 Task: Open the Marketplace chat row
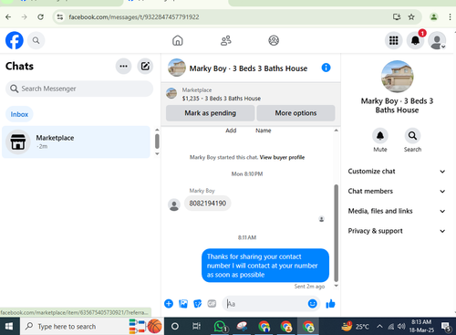click(76, 141)
